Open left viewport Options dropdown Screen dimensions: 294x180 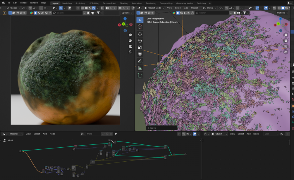pos(127,13)
